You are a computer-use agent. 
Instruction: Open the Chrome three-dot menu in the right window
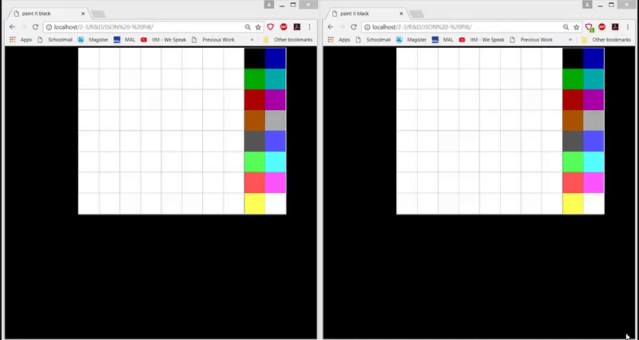(628, 27)
